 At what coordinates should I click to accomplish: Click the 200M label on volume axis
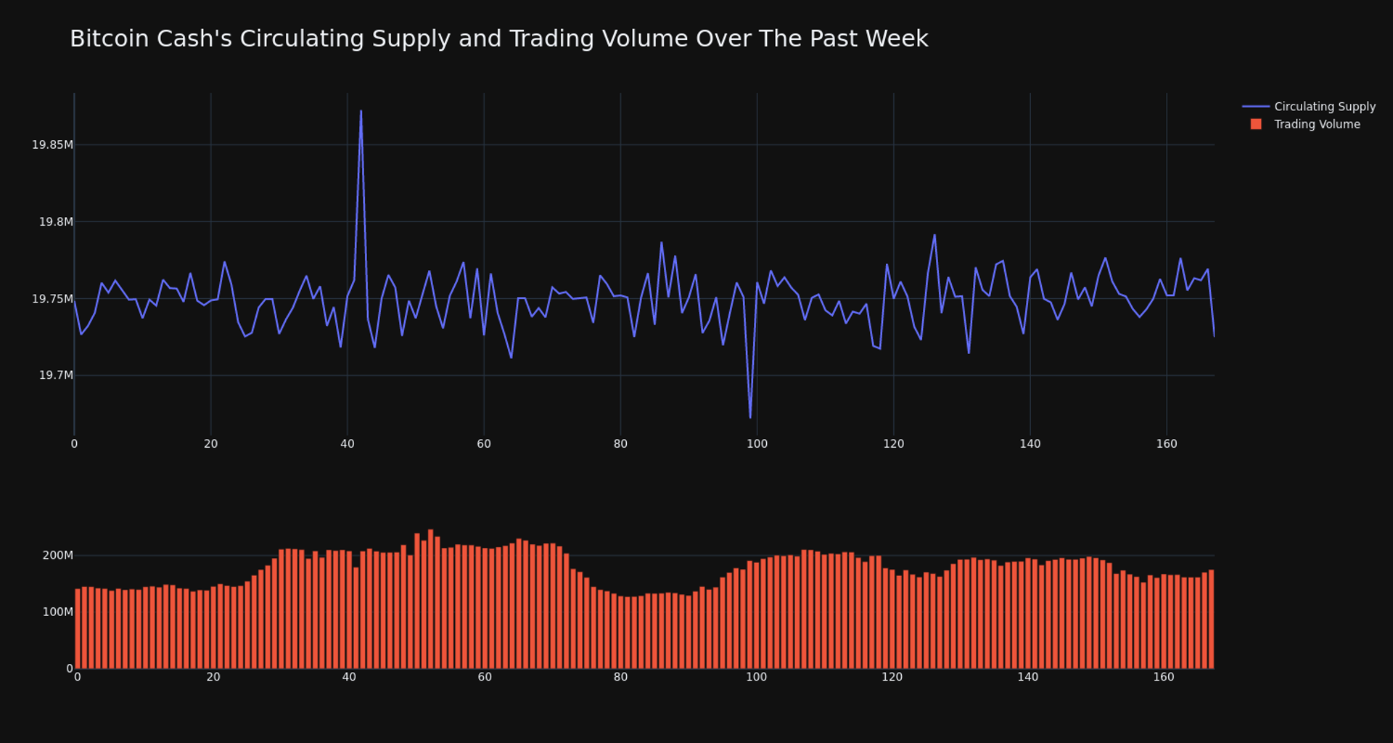click(58, 555)
